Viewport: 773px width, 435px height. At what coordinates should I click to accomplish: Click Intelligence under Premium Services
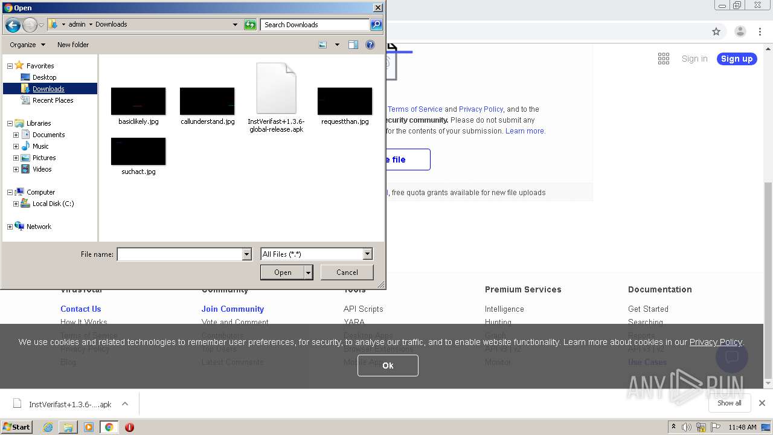(504, 309)
